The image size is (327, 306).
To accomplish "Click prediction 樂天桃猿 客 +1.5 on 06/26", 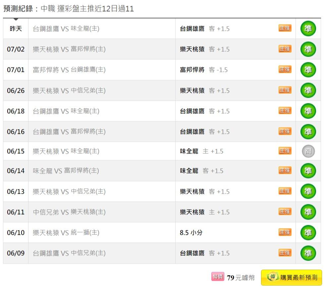I will pyautogui.click(x=205, y=90).
